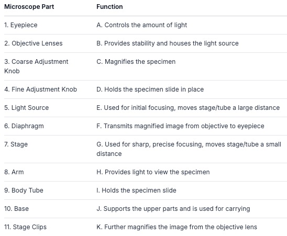Click the Microscope Part column header
Screen dimensions: 287x236
29,7
